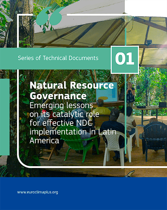Viewport: 167px width, 210px height.
Task: Click the text 'implementation in Latin'
Action: [73, 132]
